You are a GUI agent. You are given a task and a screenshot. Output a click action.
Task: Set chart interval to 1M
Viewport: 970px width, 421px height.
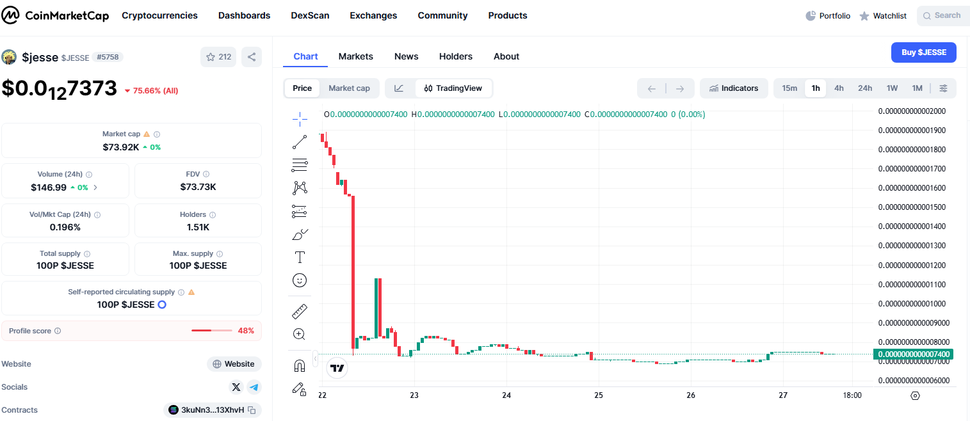tap(917, 88)
